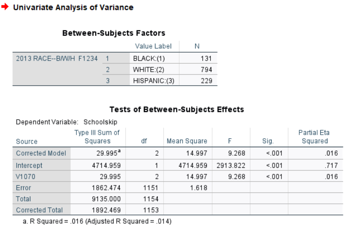The width and height of the screenshot is (352, 244).
Task: Click the 2013 RACE--B/W/H F1234 row label
Action: click(57, 58)
